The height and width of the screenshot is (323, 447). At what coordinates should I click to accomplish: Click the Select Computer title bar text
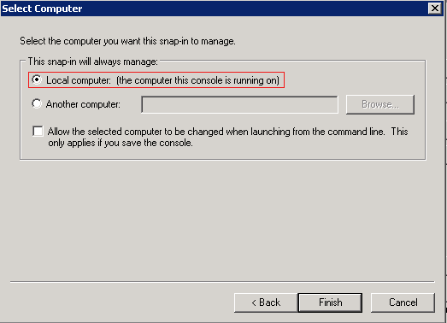(42, 9)
